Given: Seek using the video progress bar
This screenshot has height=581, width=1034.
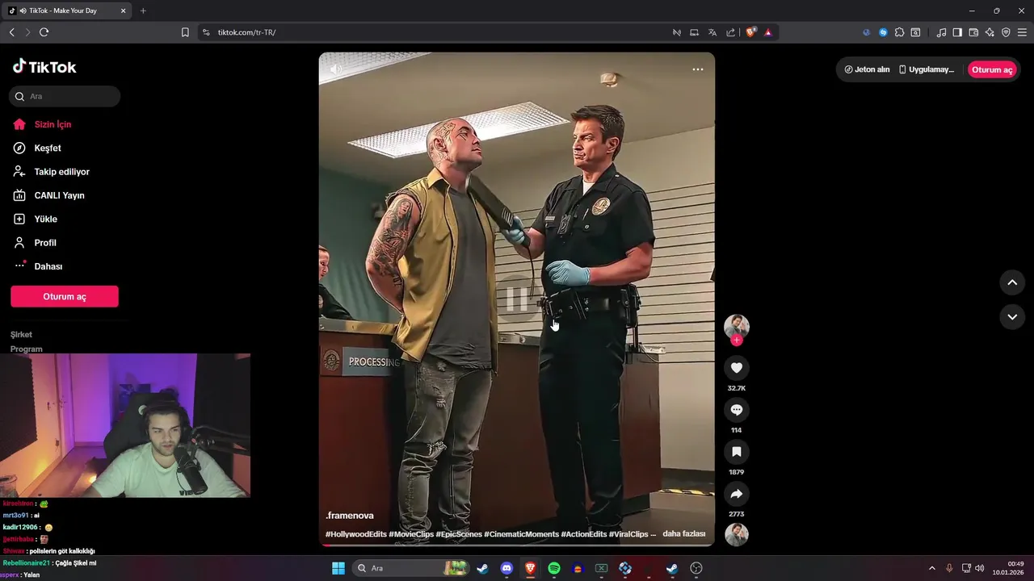Looking at the screenshot, I should pyautogui.click(x=516, y=545).
